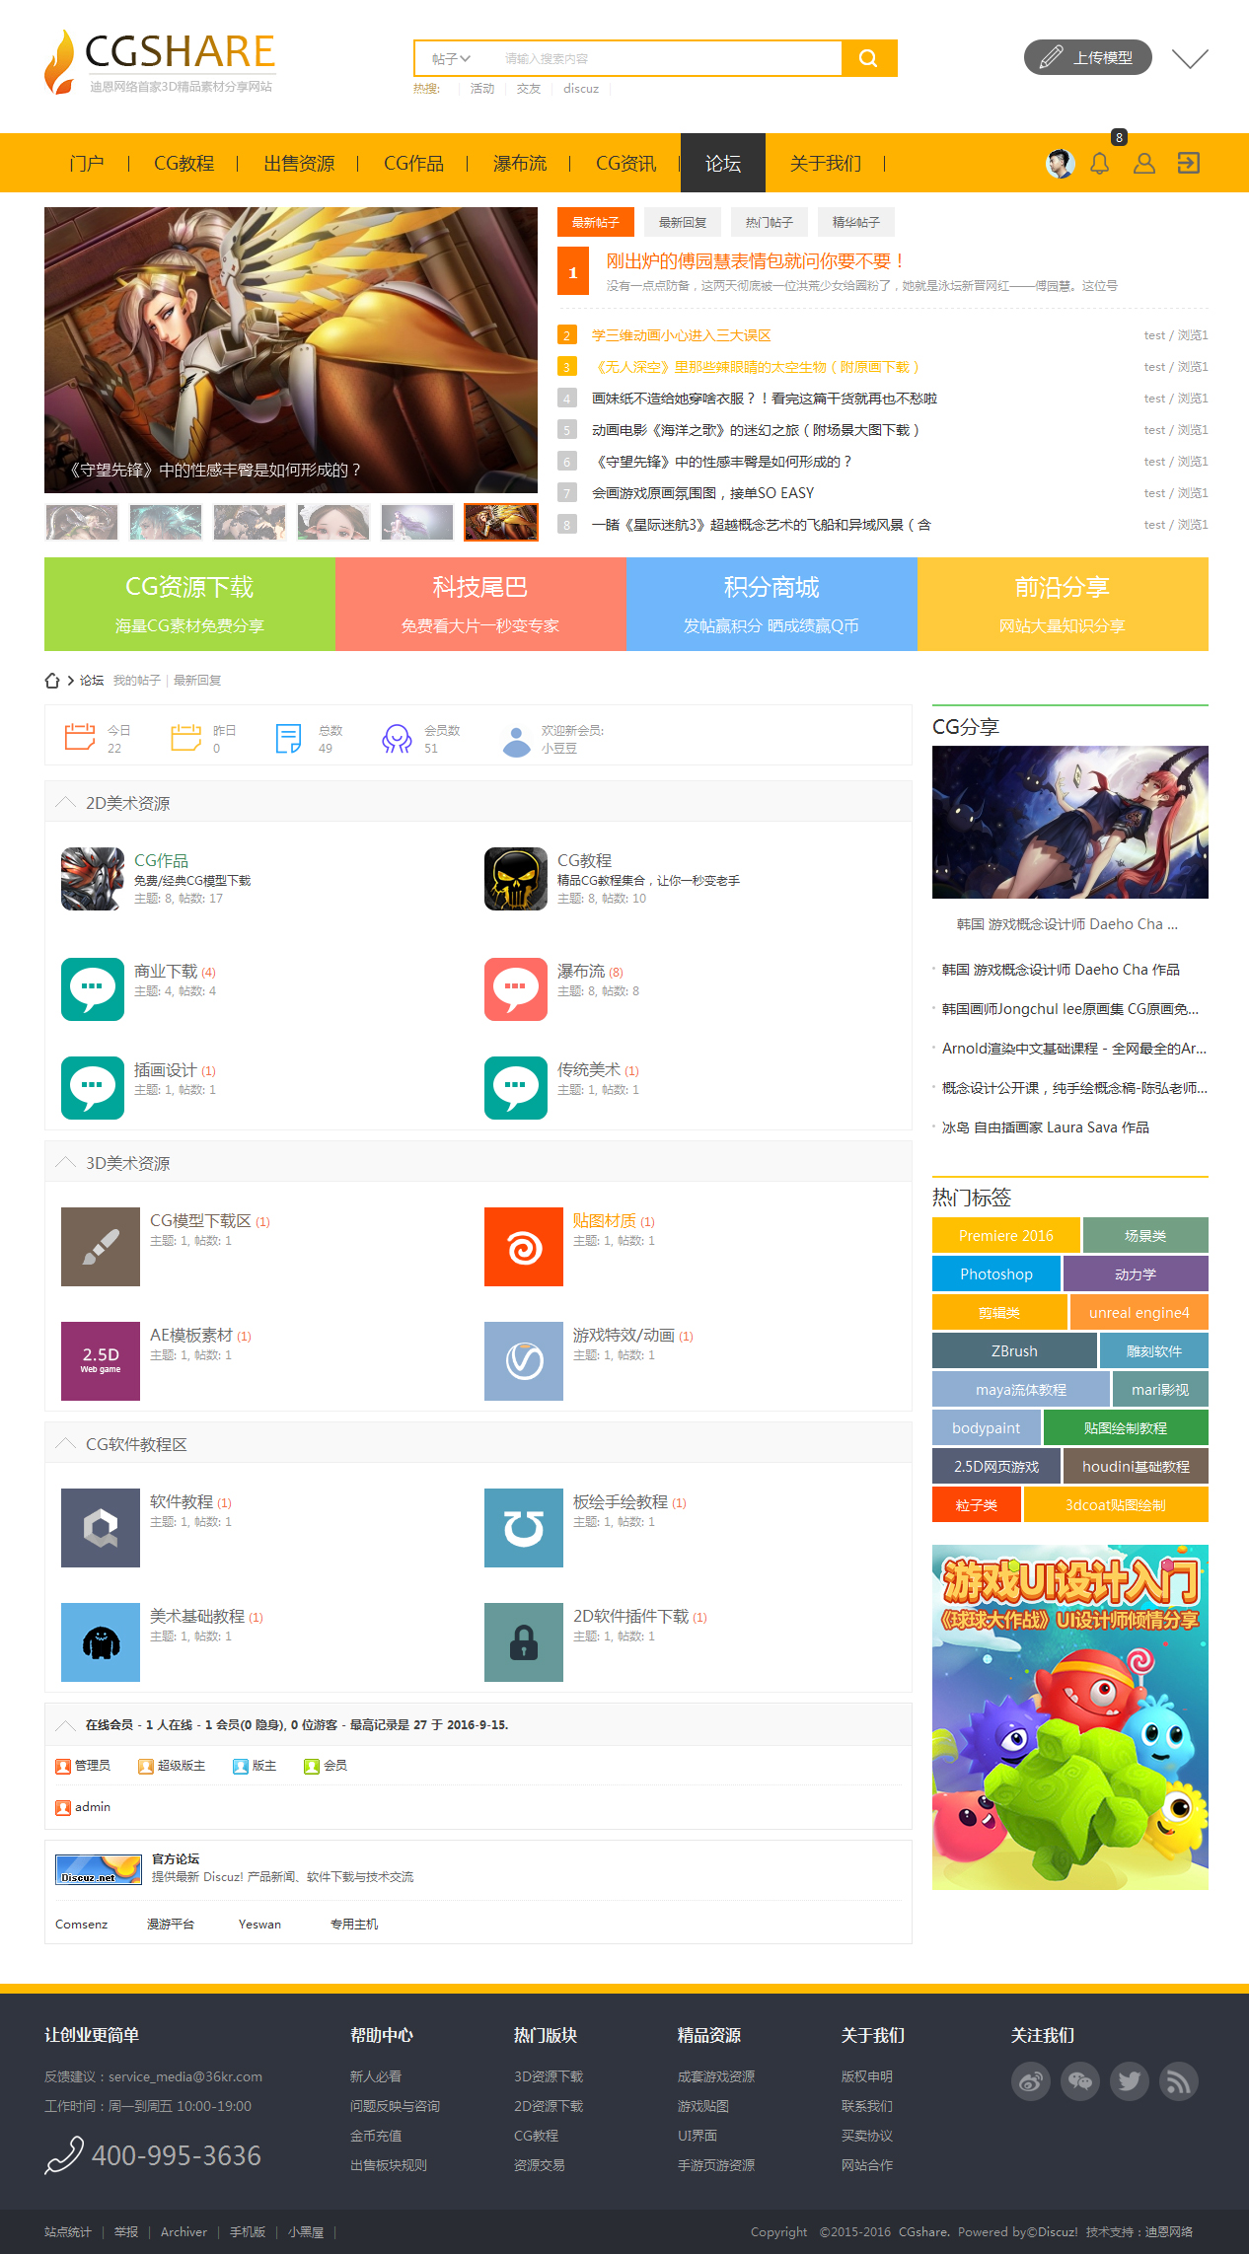The width and height of the screenshot is (1249, 2254).
Task: Click the Twitter icon in footer
Action: point(1130,2081)
